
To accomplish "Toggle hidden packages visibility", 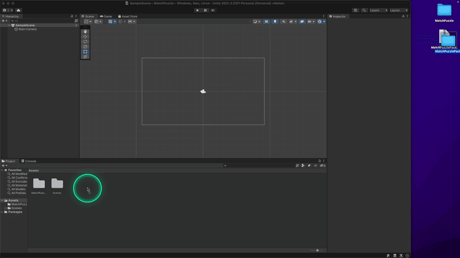I will [323, 166].
